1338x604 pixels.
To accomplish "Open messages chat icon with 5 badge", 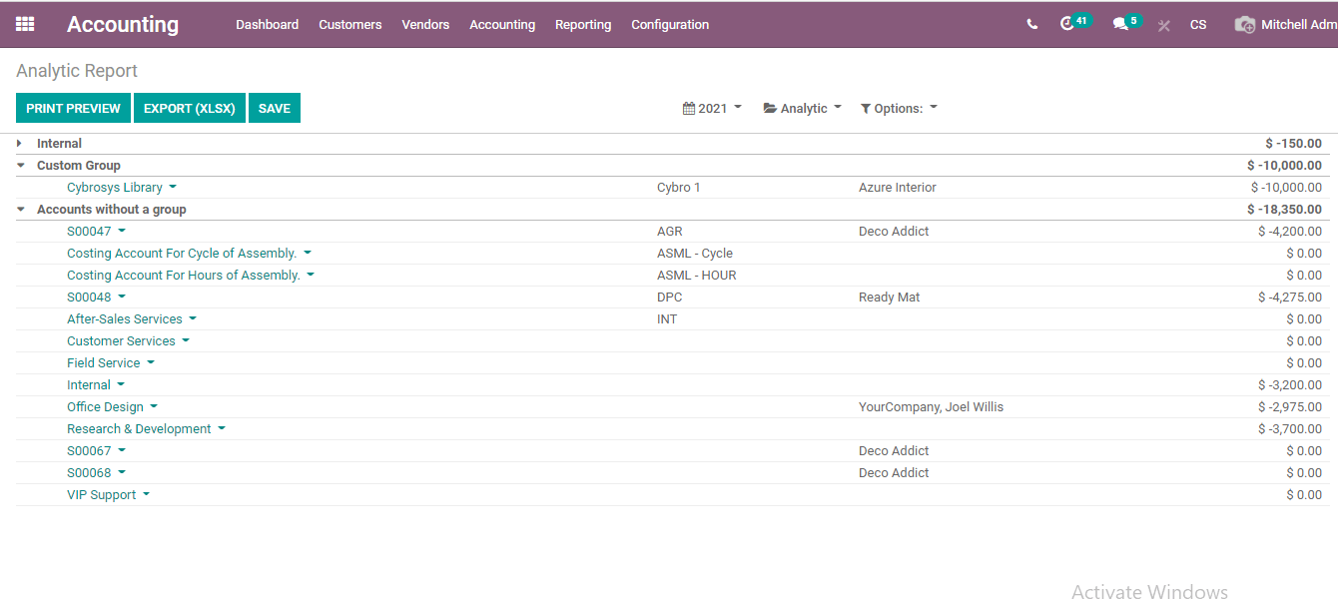I will (x=1126, y=22).
